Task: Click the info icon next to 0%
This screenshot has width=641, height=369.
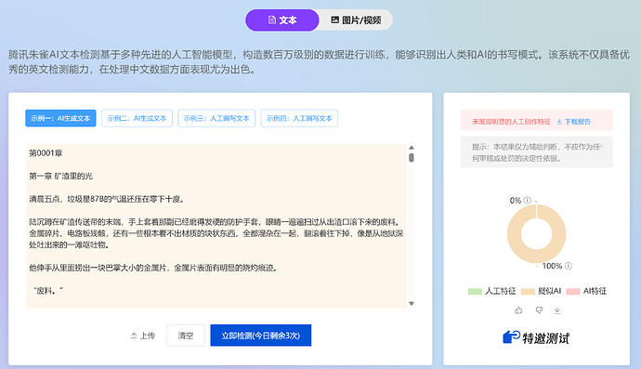Action: coord(528,200)
